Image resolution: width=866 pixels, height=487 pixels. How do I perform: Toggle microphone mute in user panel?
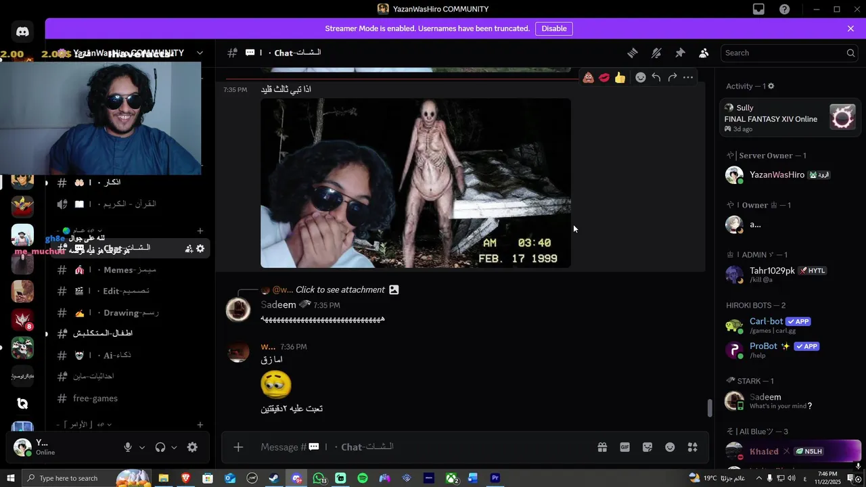(x=128, y=447)
